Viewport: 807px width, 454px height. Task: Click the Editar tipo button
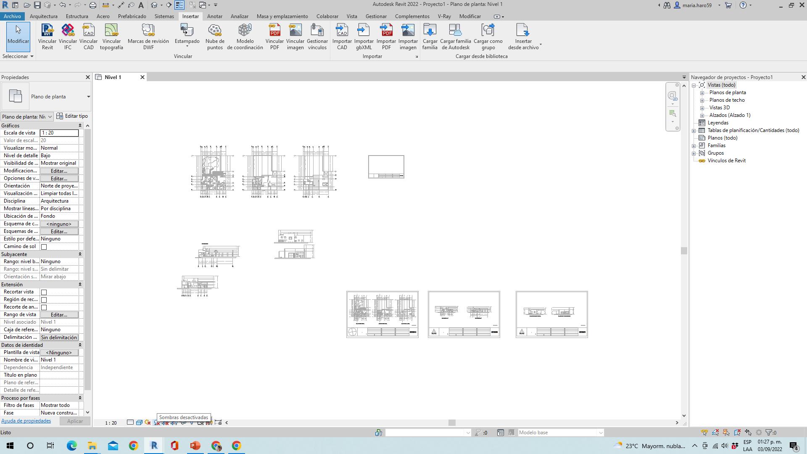[x=72, y=116]
